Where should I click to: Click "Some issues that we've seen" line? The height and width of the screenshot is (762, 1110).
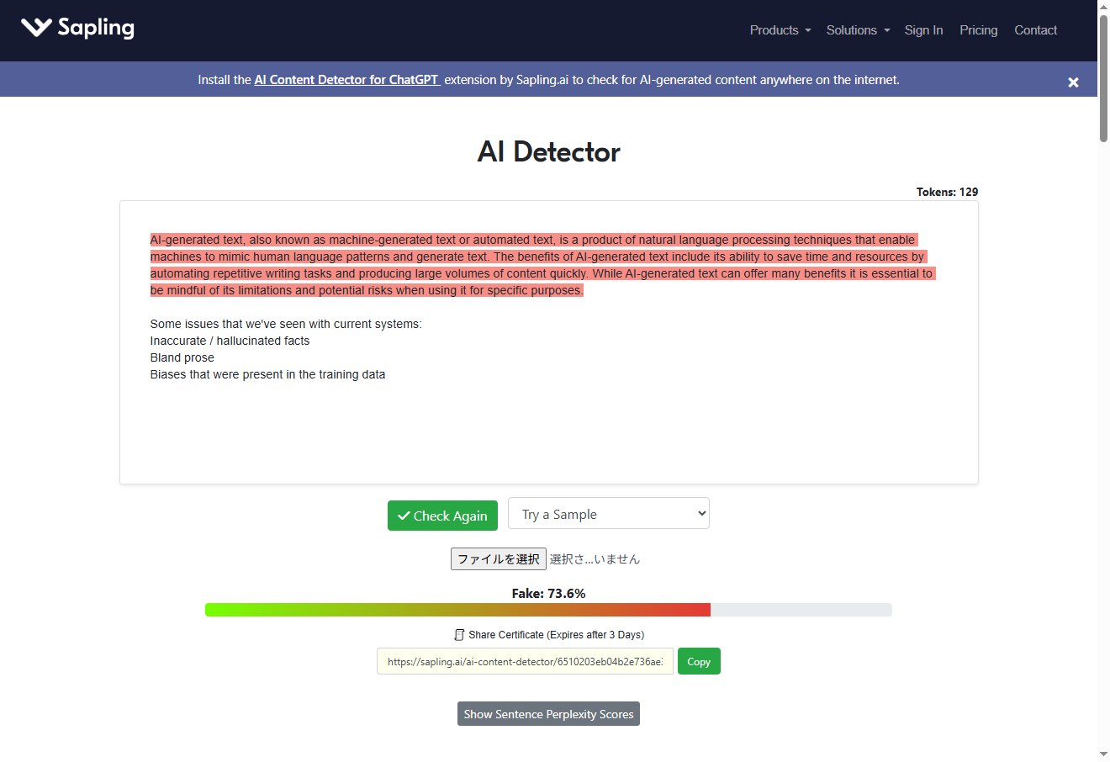(286, 324)
